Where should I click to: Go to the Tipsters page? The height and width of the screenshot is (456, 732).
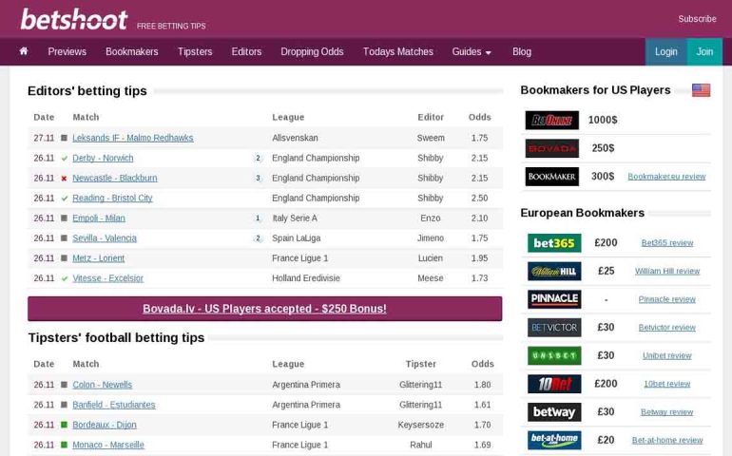point(195,52)
